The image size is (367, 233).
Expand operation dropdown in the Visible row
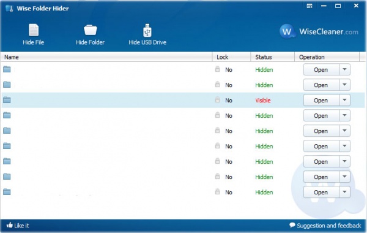pos(344,100)
